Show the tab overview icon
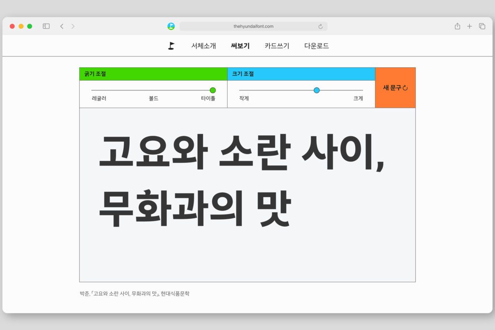This screenshot has width=495, height=330. pyautogui.click(x=482, y=26)
